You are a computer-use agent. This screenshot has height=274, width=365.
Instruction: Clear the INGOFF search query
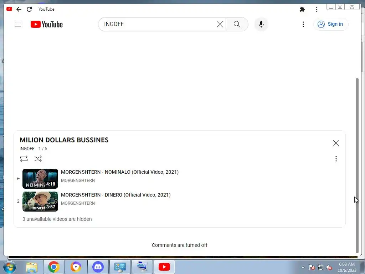click(220, 24)
